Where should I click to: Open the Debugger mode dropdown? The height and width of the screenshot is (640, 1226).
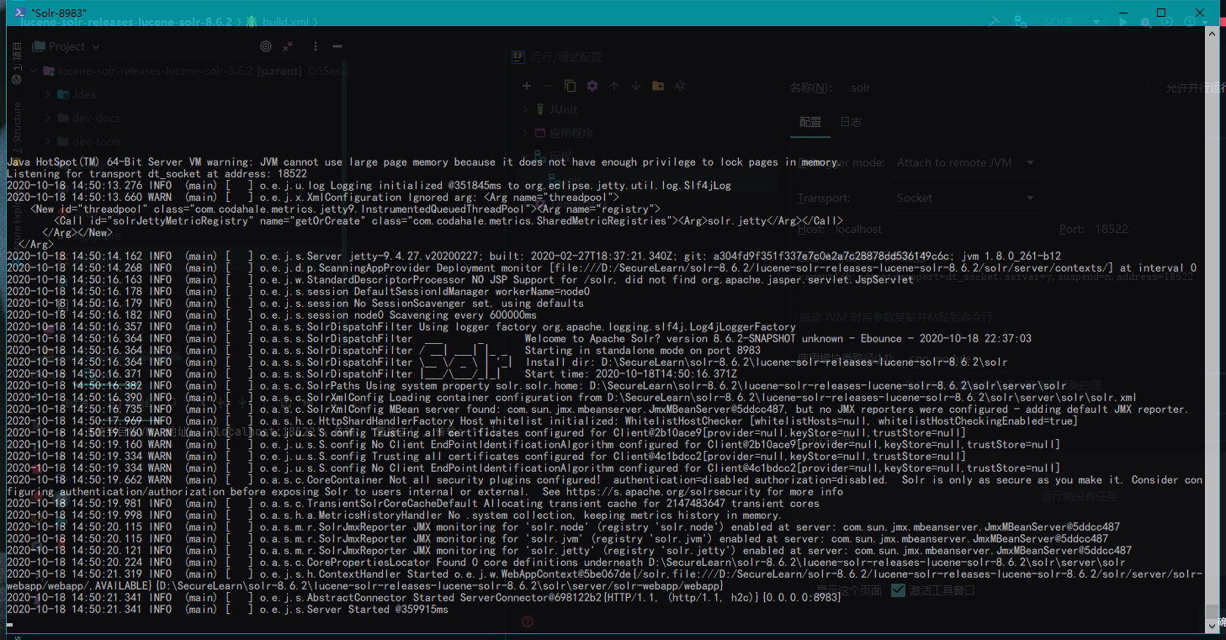coord(964,162)
